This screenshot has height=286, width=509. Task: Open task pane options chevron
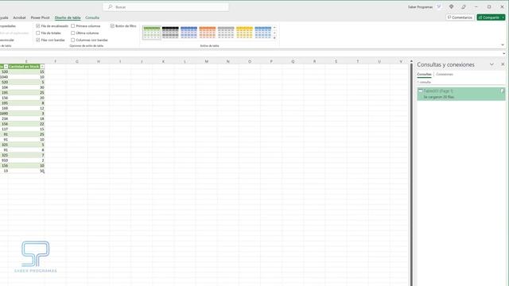coord(492,64)
